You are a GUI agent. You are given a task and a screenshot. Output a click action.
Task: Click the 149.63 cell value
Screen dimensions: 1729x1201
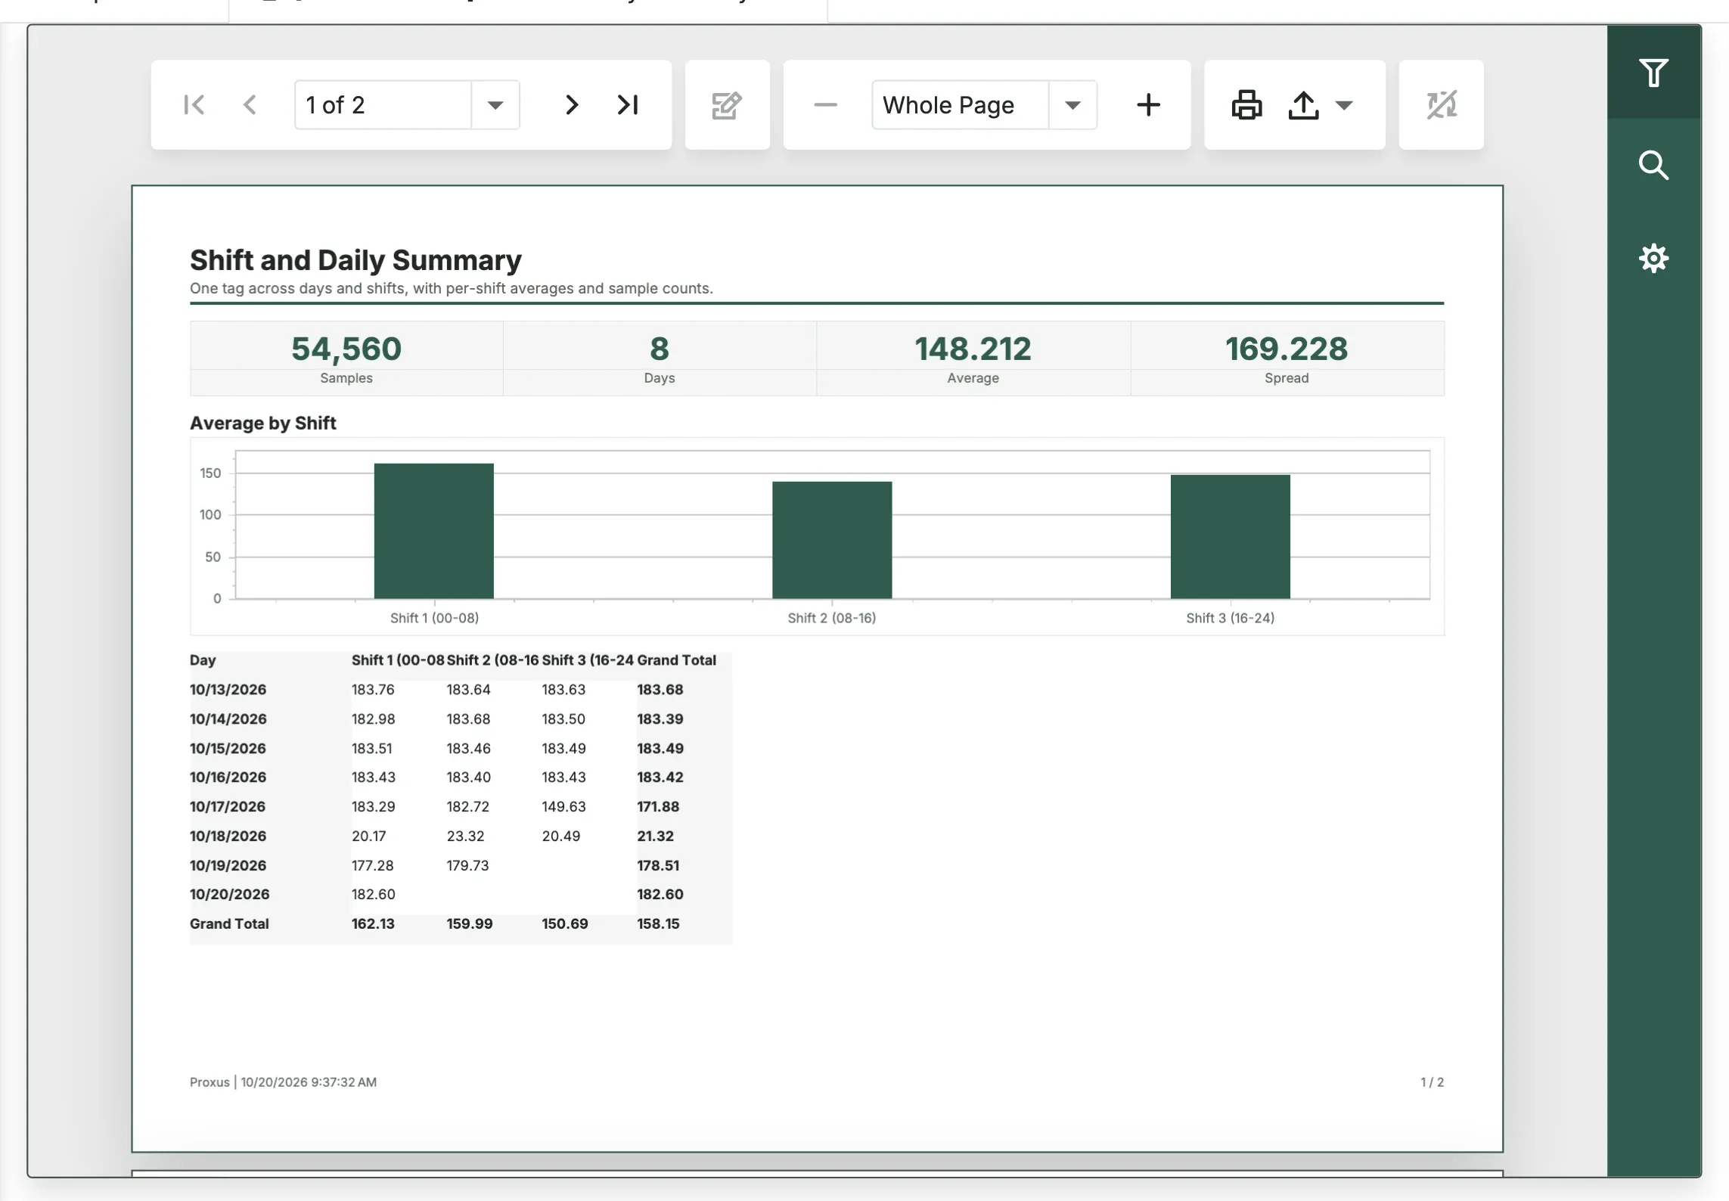pos(563,807)
